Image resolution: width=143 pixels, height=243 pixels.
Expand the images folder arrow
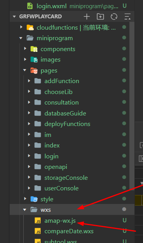tap(25, 59)
